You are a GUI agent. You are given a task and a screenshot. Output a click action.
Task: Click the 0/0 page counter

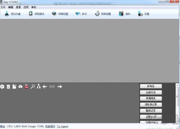(52, 87)
